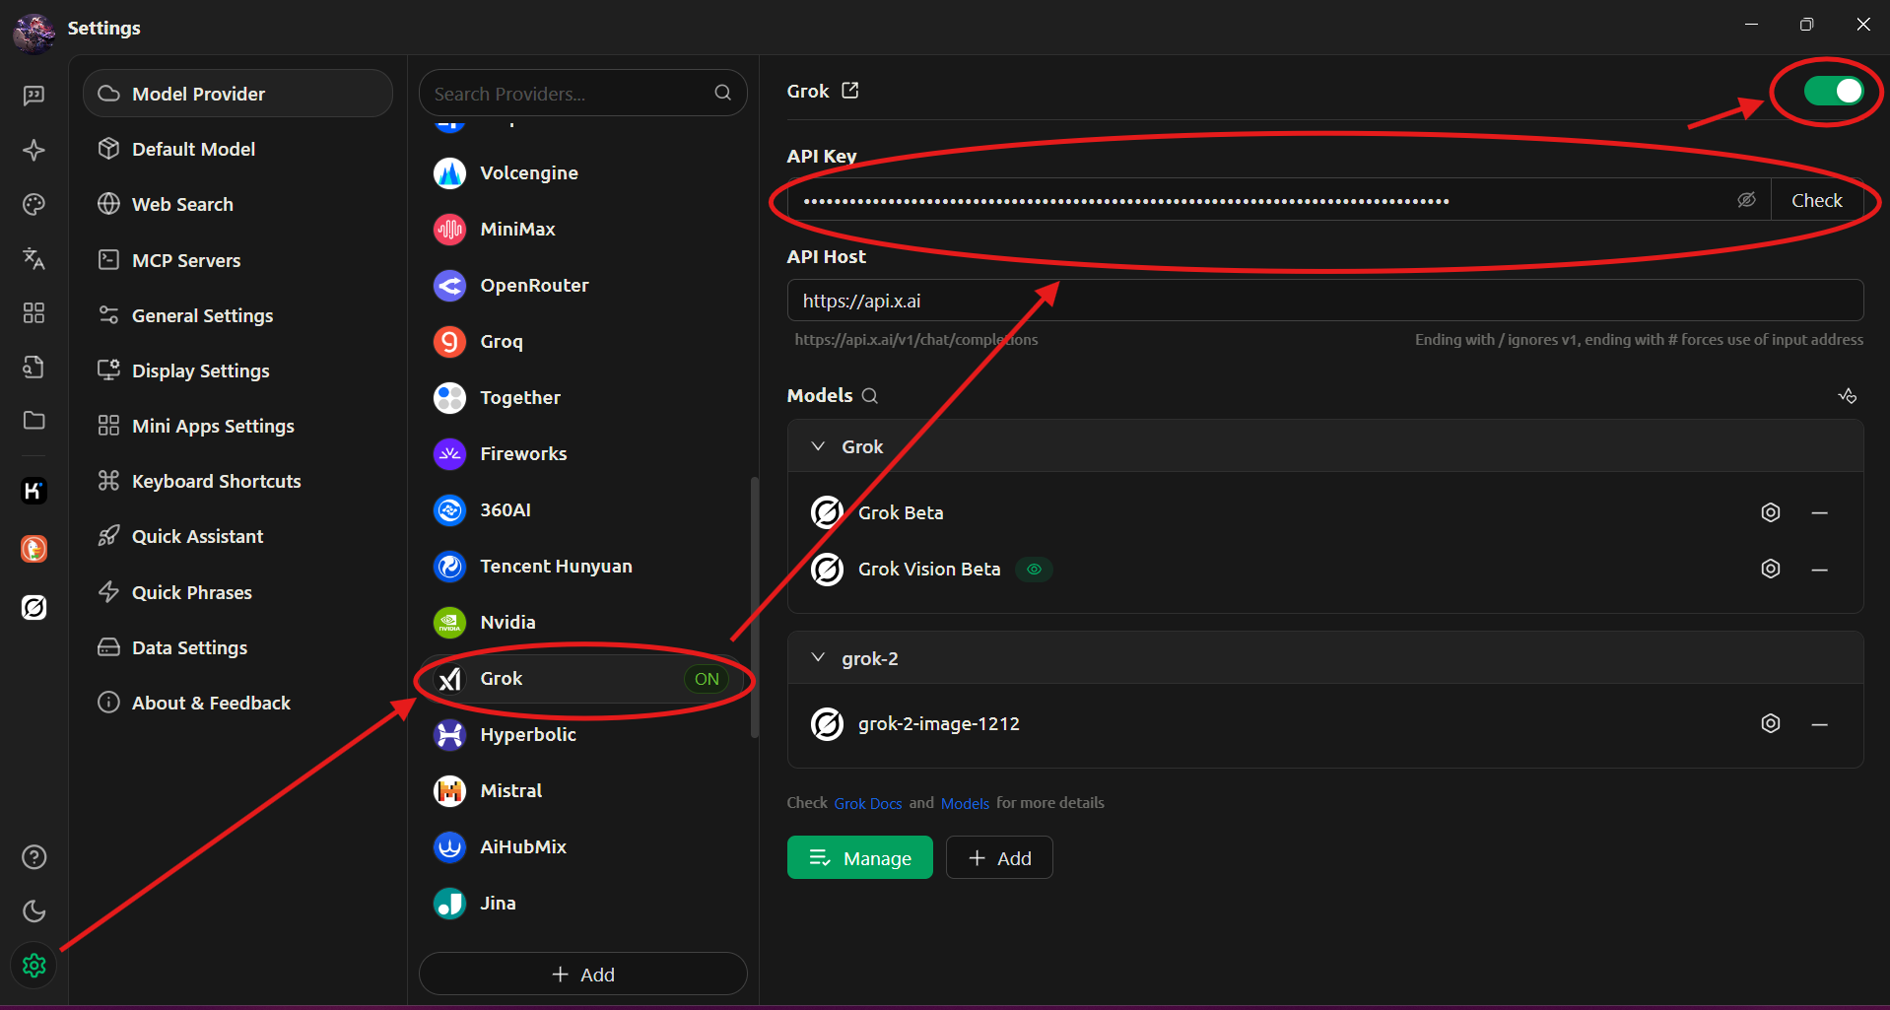Open the pinned DuckDuckGo mini app icon
1890x1010 pixels.
point(34,549)
